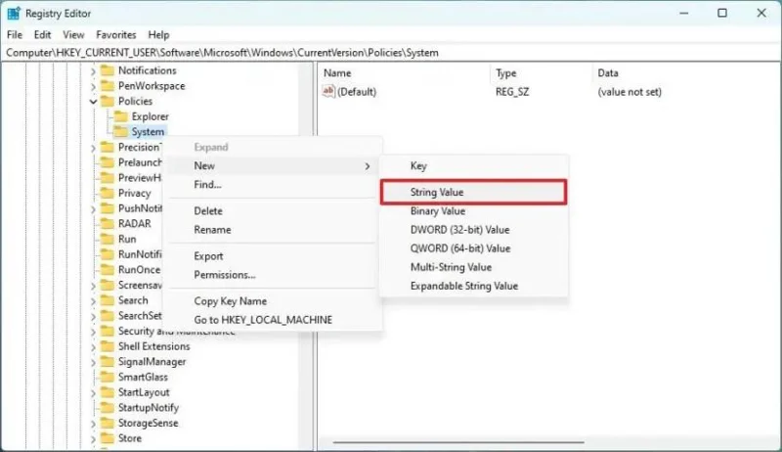Viewport: 782px width, 452px height.
Task: Select the SmartGlass key in tree
Action: click(143, 378)
